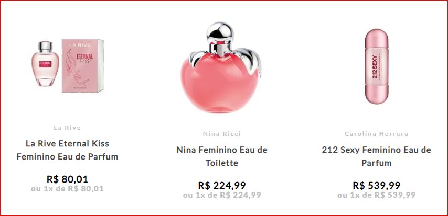448x216 pixels.
Task: Select the 'ou 1x de R$ 224,99' installment text
Action: [x=222, y=195]
